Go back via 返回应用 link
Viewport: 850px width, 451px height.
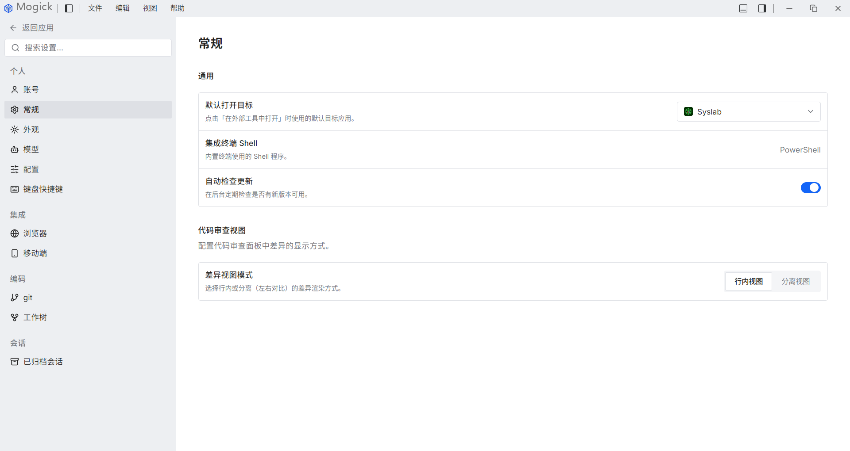tap(32, 28)
